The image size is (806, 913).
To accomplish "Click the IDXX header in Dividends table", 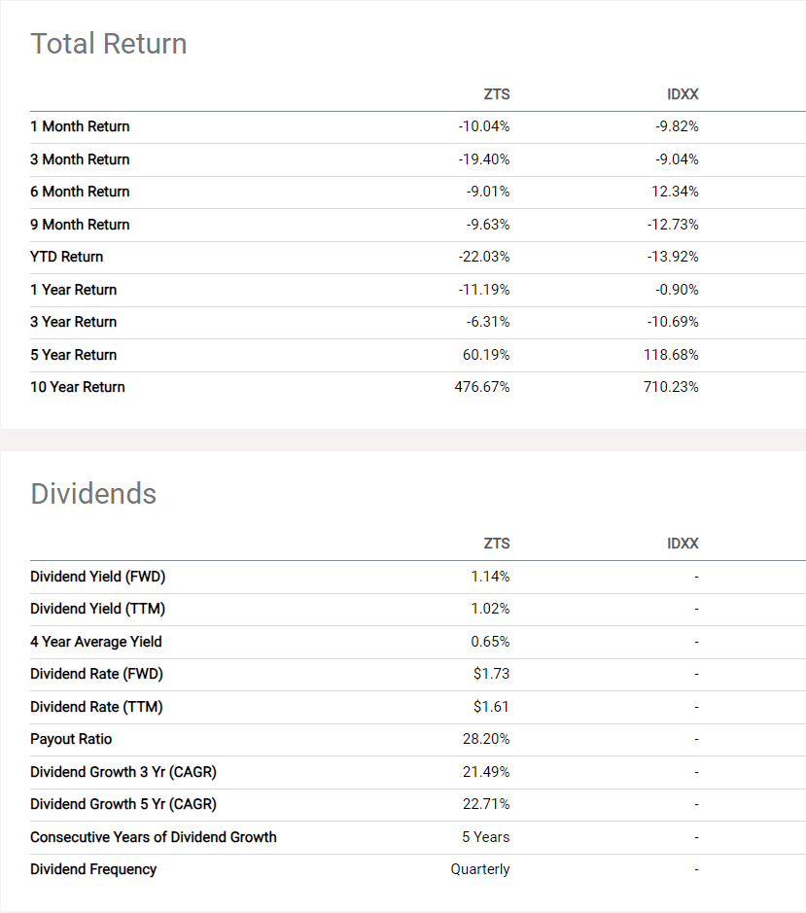I will tap(683, 544).
